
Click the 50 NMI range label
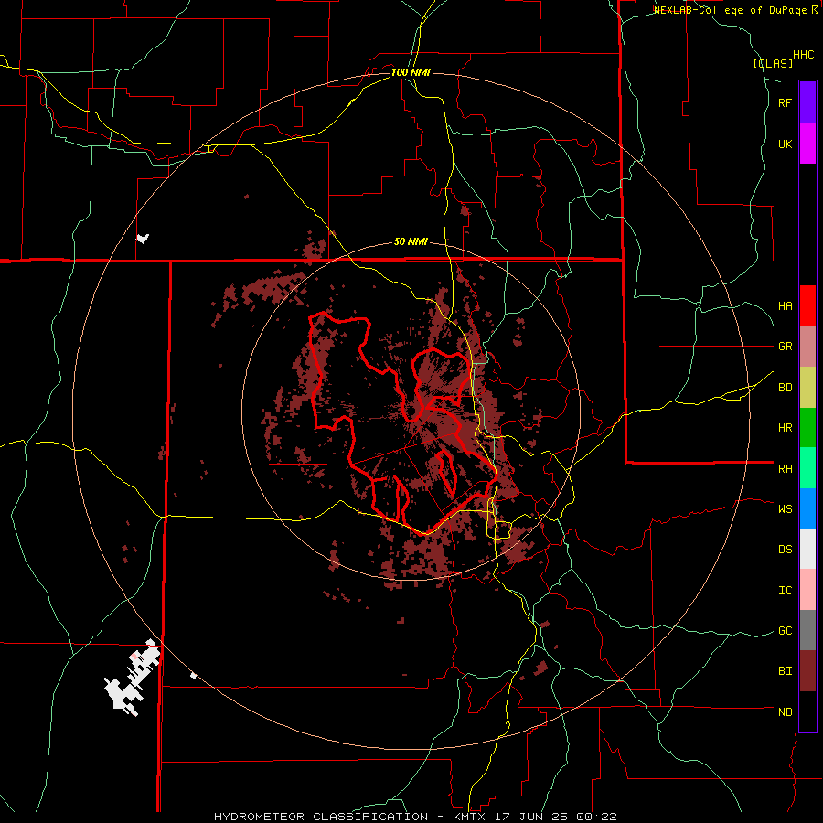point(411,242)
